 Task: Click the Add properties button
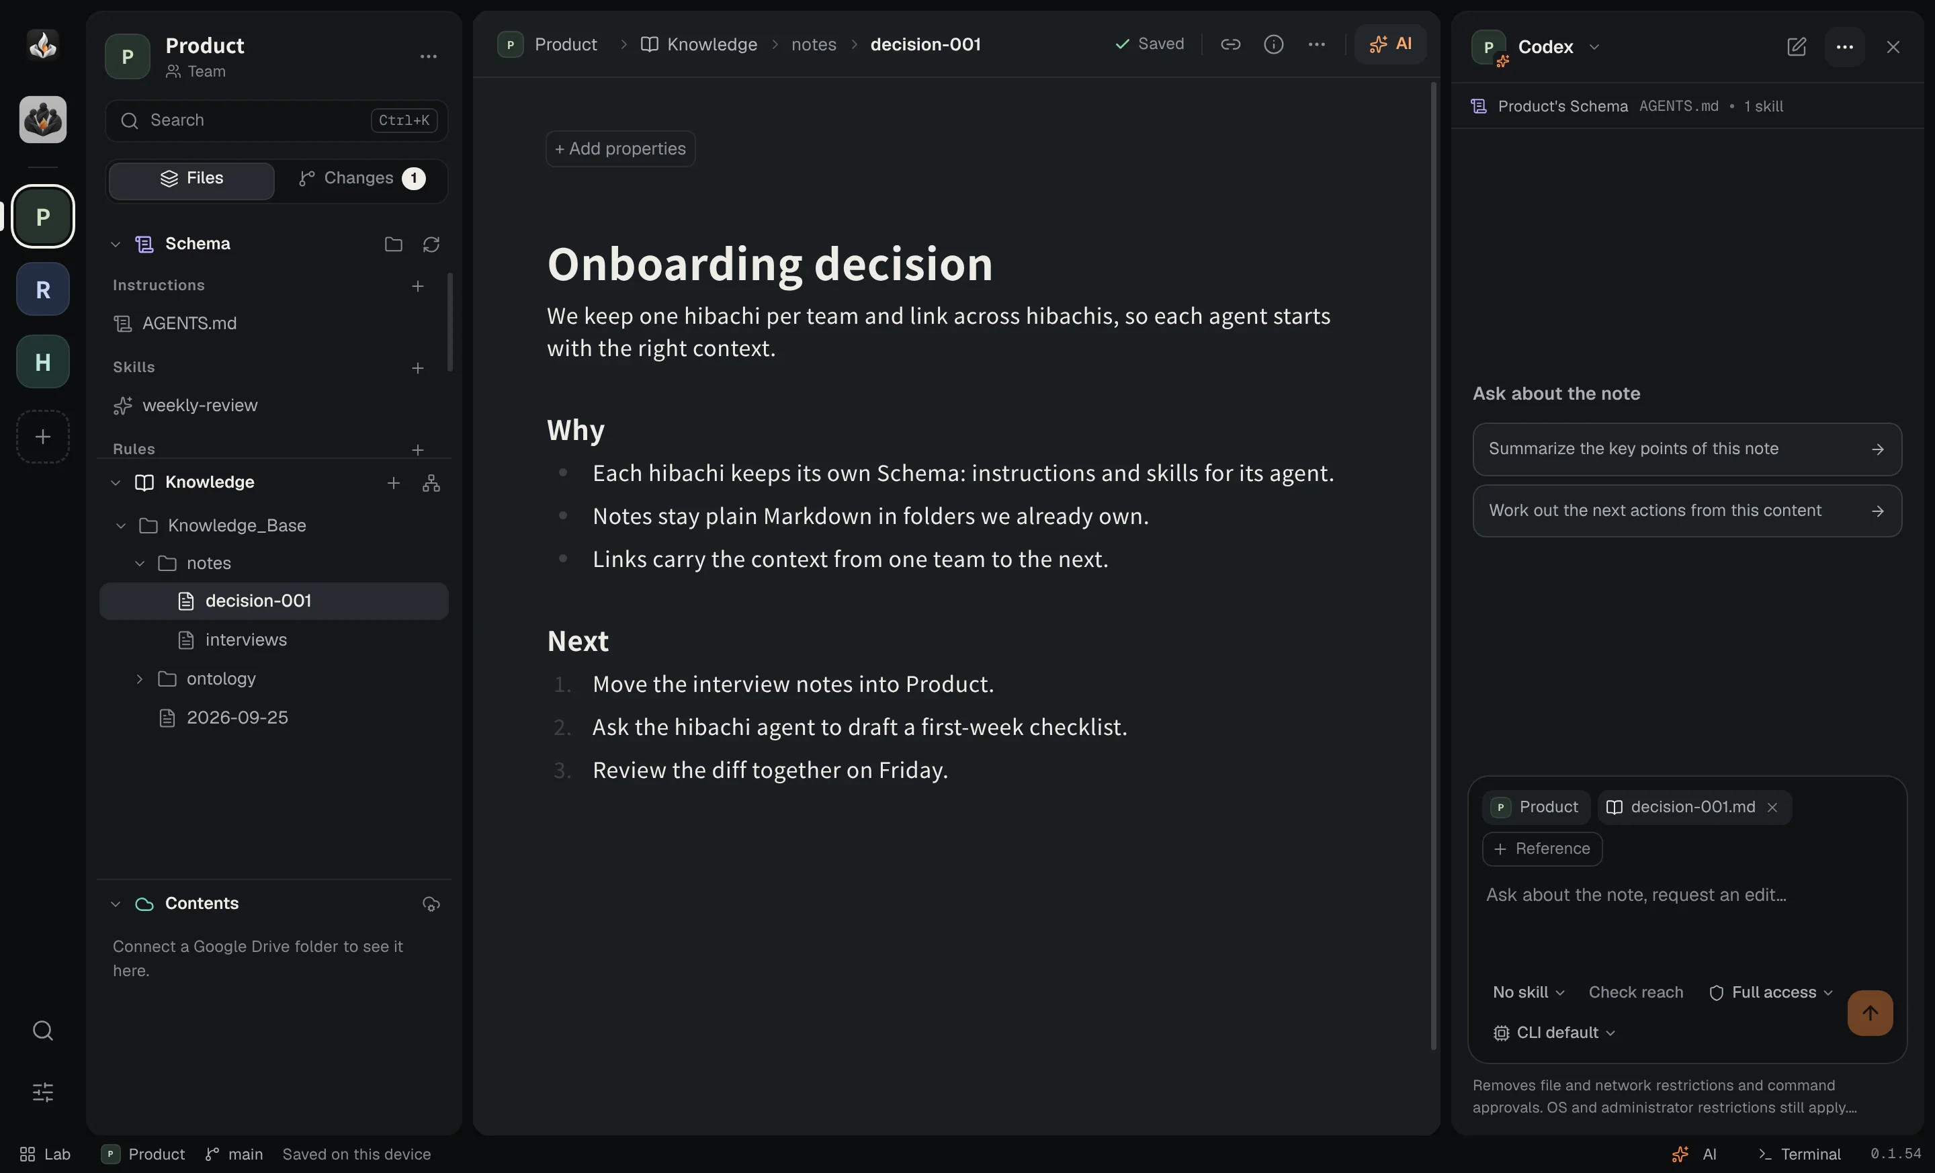pos(619,148)
